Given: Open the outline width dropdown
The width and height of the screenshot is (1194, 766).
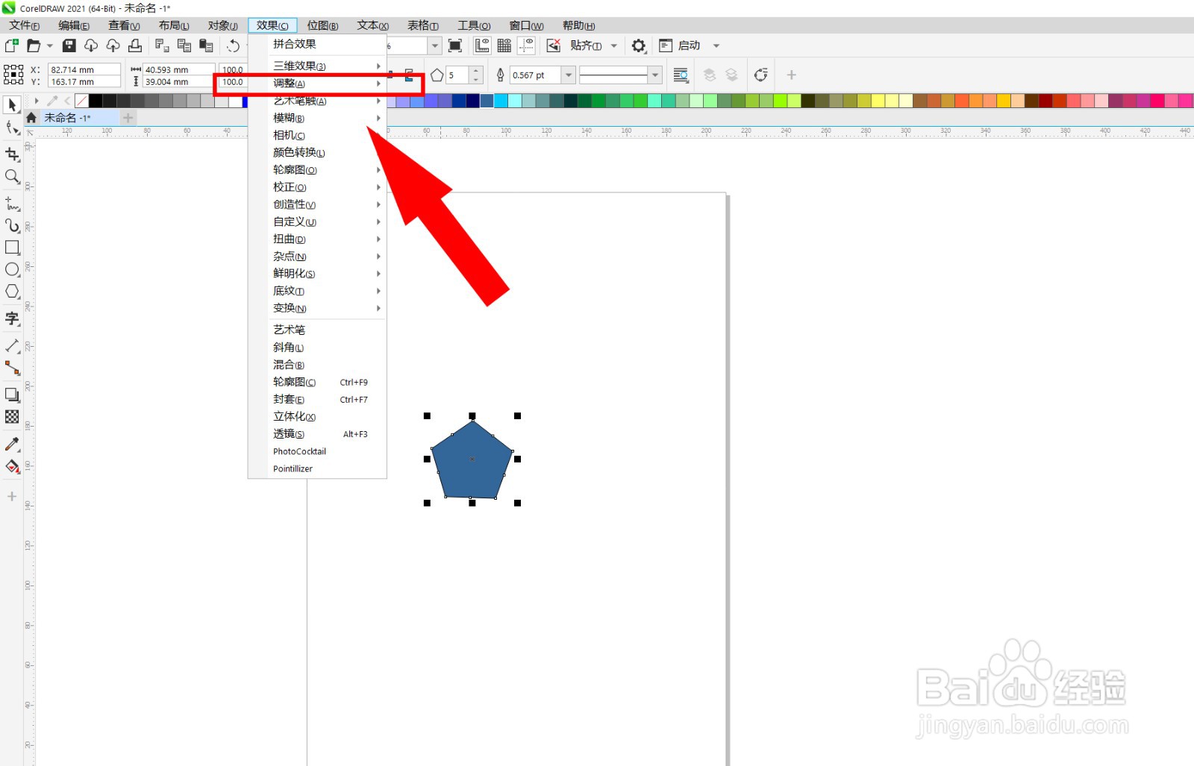Looking at the screenshot, I should pyautogui.click(x=569, y=75).
